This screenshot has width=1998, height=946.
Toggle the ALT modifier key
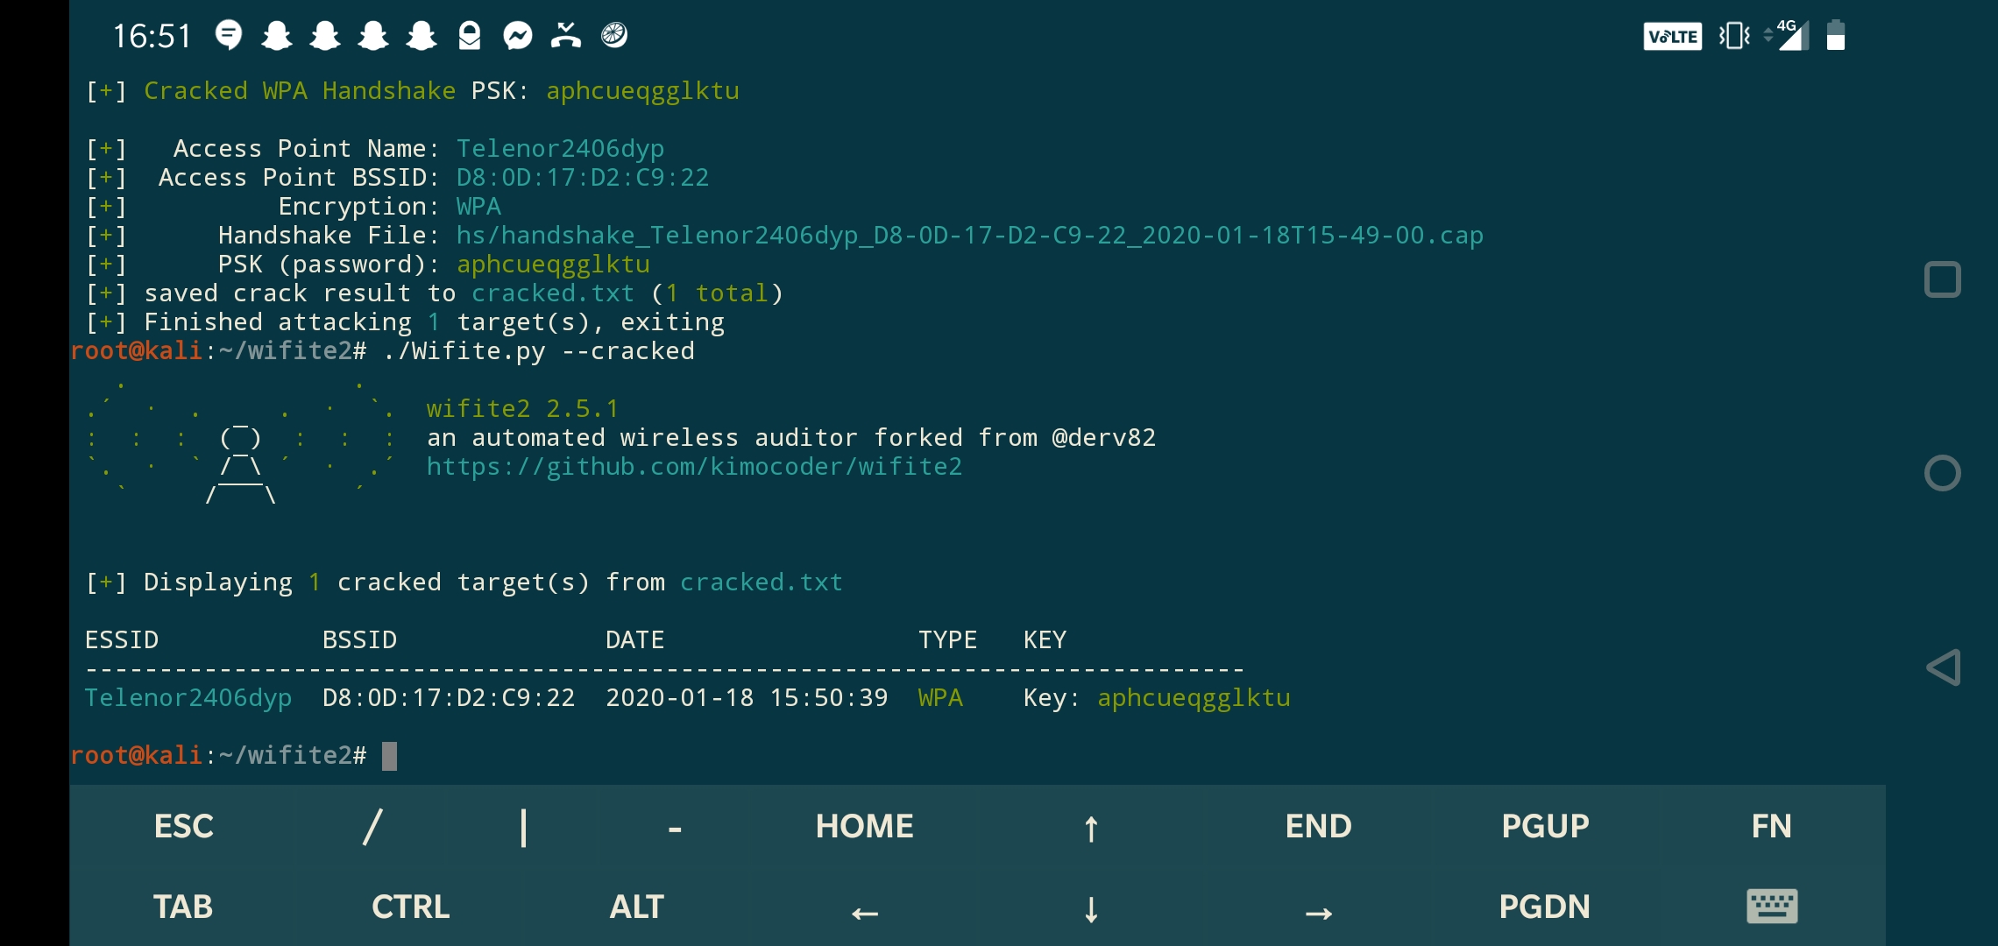click(x=637, y=907)
